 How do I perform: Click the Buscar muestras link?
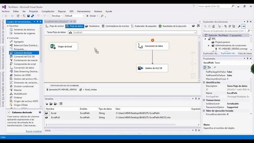coord(34,131)
